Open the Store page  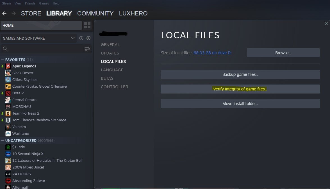click(31, 13)
